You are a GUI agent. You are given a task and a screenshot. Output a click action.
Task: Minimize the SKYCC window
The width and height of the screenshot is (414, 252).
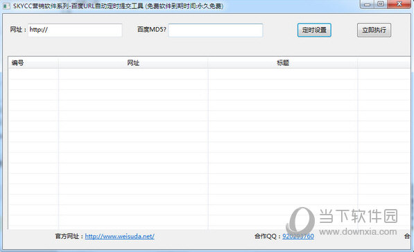[367, 4]
